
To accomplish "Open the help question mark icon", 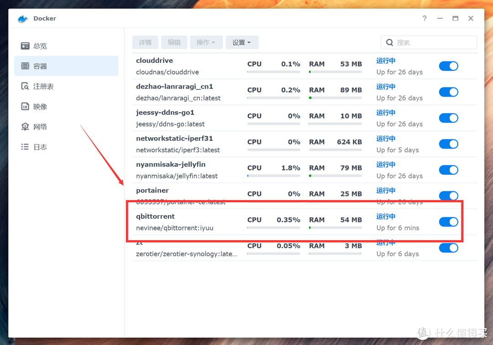I will coord(425,18).
